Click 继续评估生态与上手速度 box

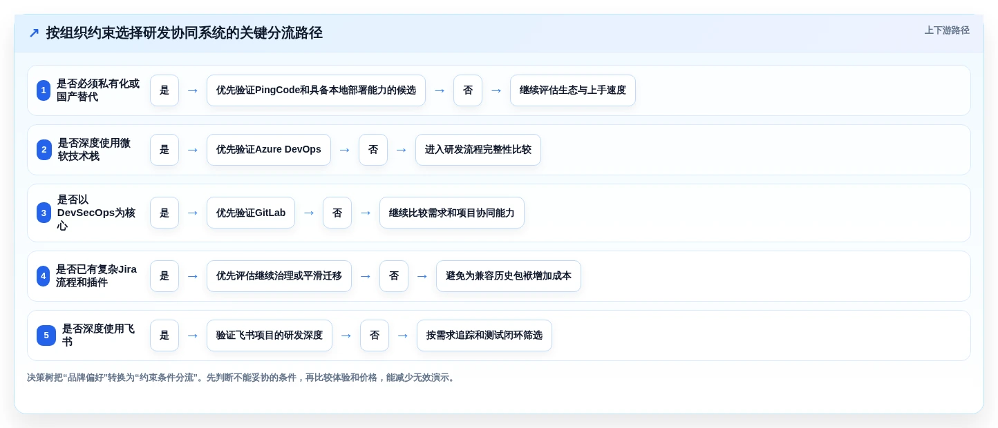(573, 90)
